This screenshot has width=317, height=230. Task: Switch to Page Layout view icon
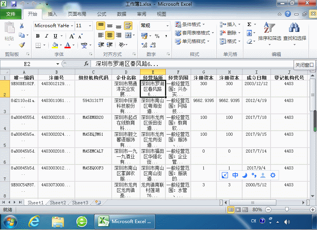pyautogui.click(x=238, y=210)
